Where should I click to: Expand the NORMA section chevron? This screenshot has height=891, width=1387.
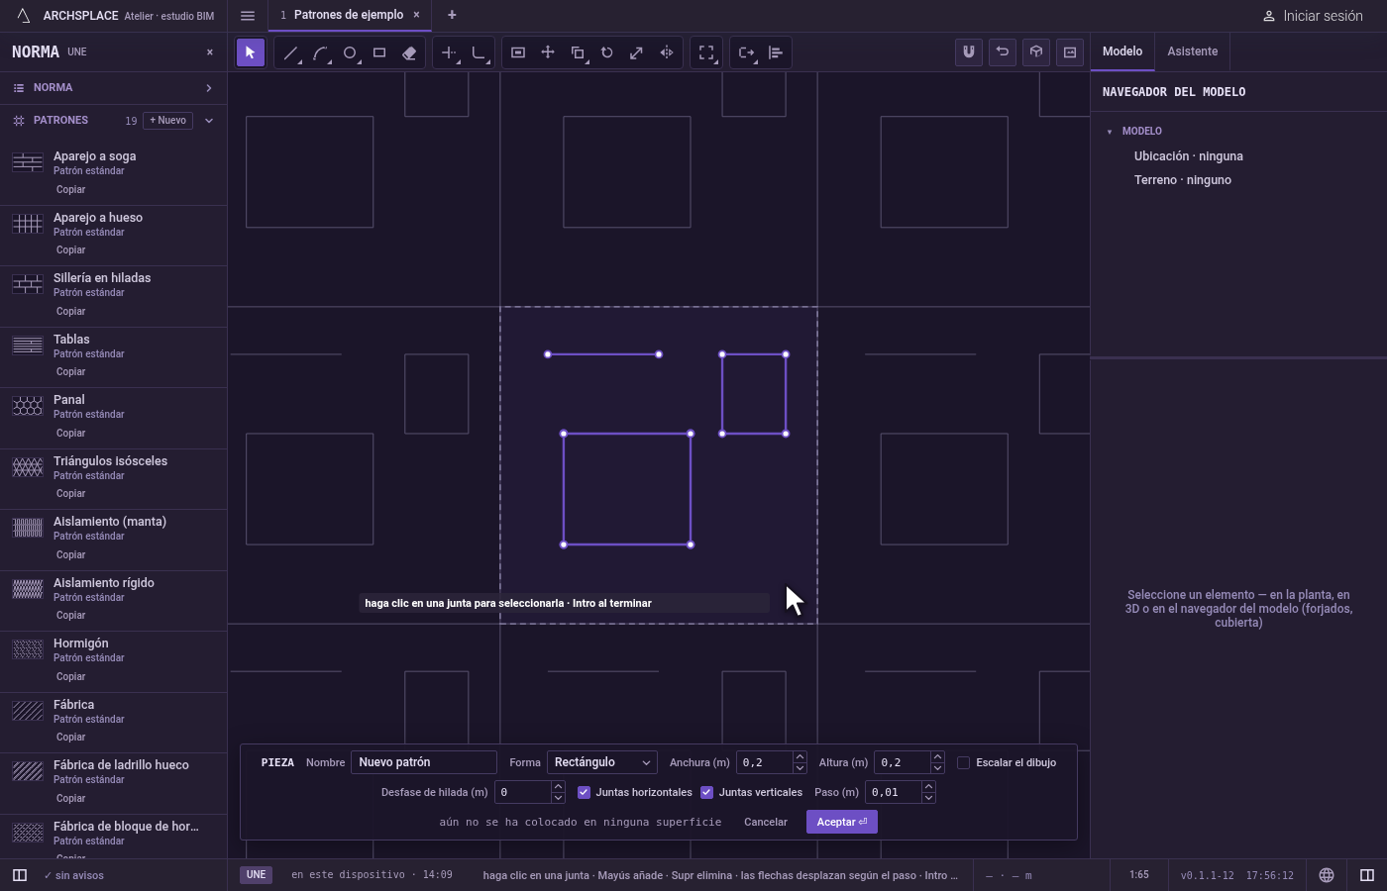tap(208, 88)
